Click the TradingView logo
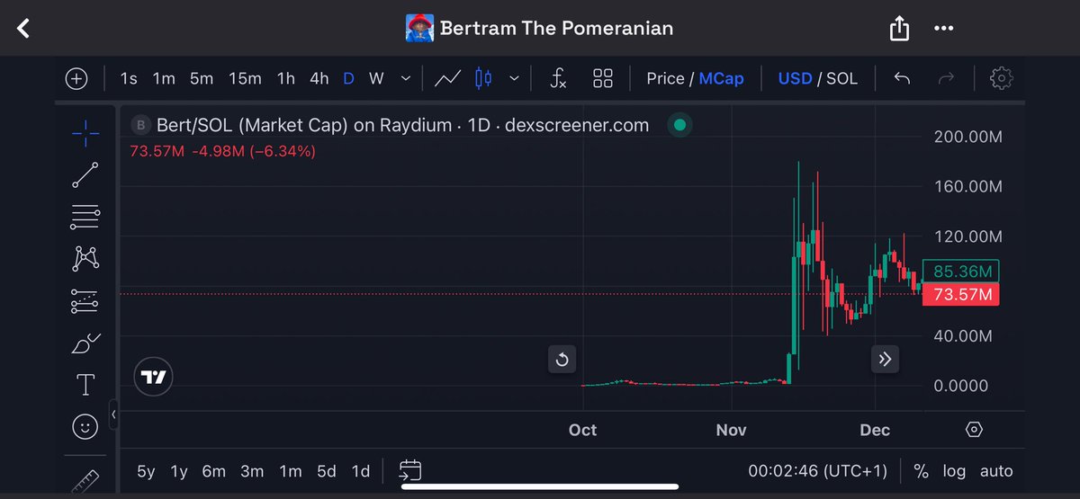 click(154, 378)
